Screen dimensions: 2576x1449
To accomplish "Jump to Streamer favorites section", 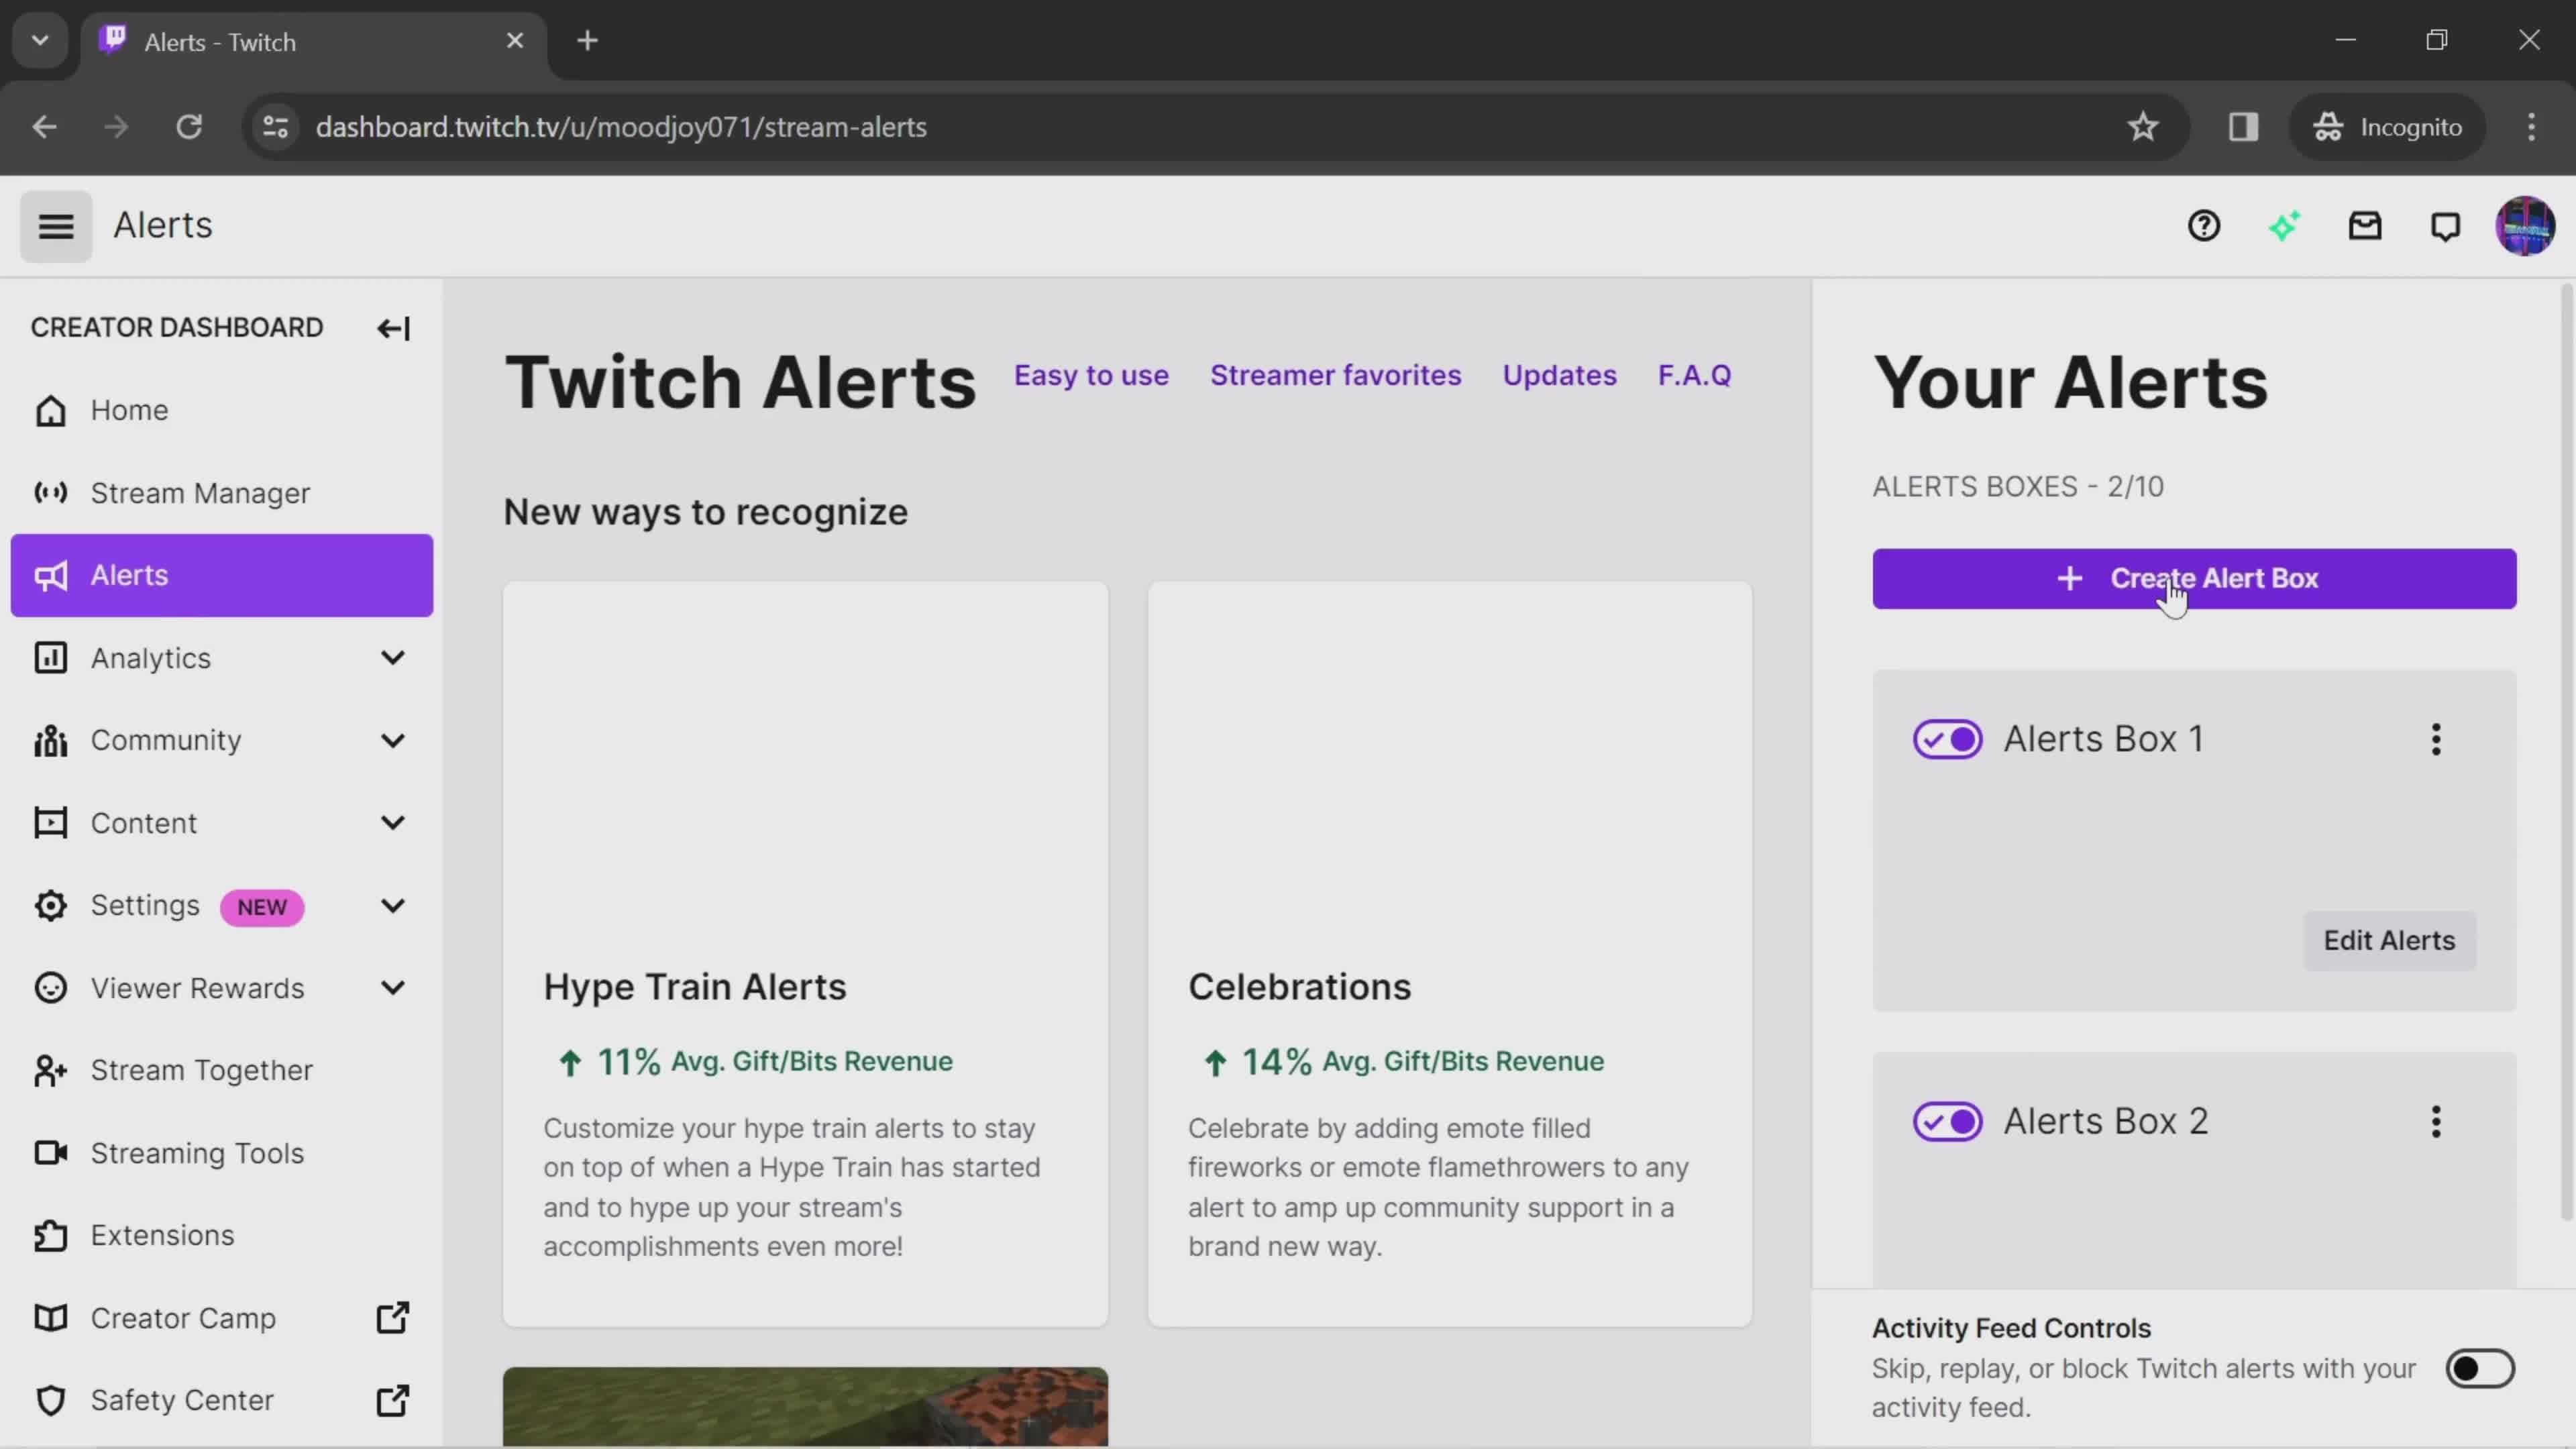I will click(1335, 375).
